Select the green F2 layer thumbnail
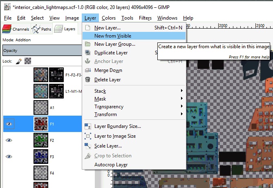This screenshot has width=273, height=188. pos(41,140)
